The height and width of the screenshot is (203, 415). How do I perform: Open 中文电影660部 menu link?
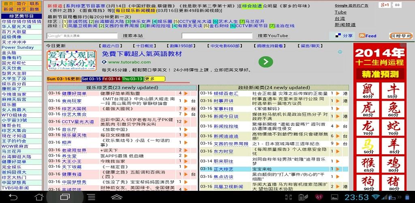pyautogui.click(x=225, y=46)
